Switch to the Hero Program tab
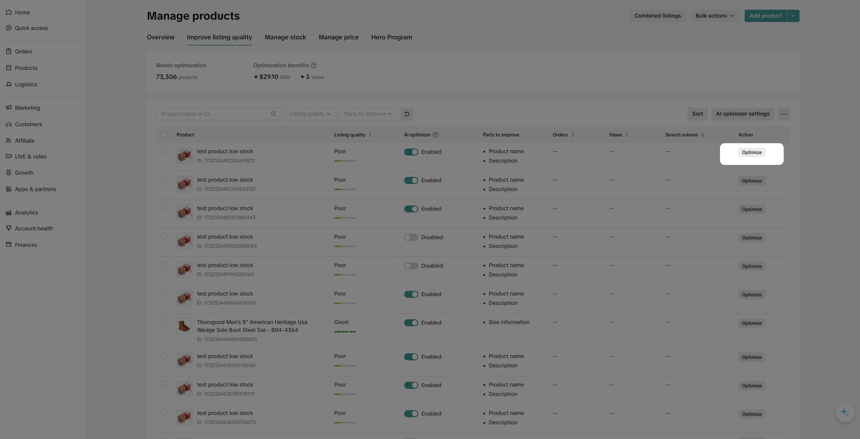 point(391,37)
